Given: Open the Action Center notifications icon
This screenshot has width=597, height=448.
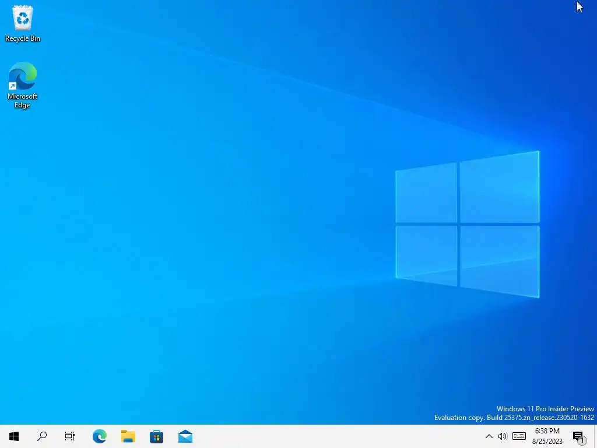Looking at the screenshot, I should click(578, 436).
